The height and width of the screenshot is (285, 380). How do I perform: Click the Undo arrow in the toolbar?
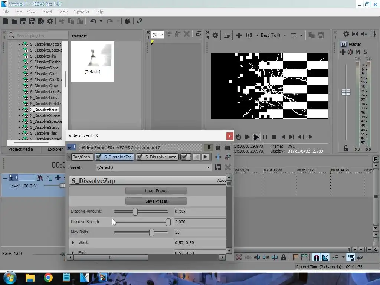pos(93,21)
